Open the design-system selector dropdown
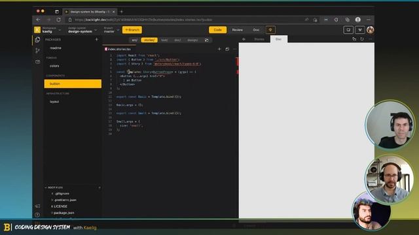 (x=82, y=30)
